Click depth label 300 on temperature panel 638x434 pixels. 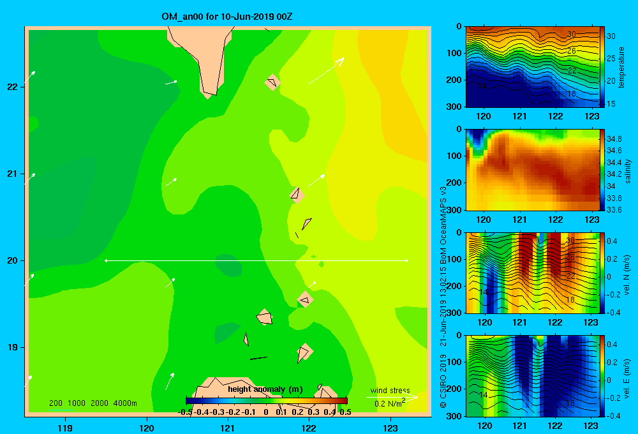(x=454, y=107)
